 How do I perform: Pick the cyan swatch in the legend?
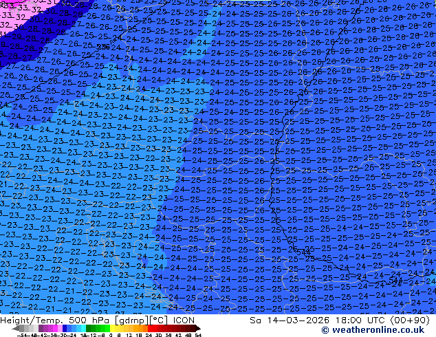pos(84,328)
